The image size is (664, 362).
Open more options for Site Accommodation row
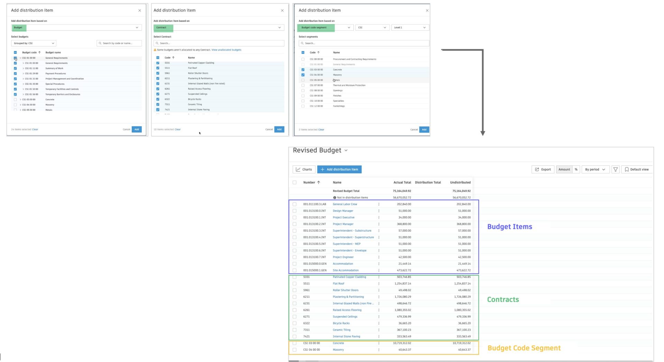coord(379,270)
